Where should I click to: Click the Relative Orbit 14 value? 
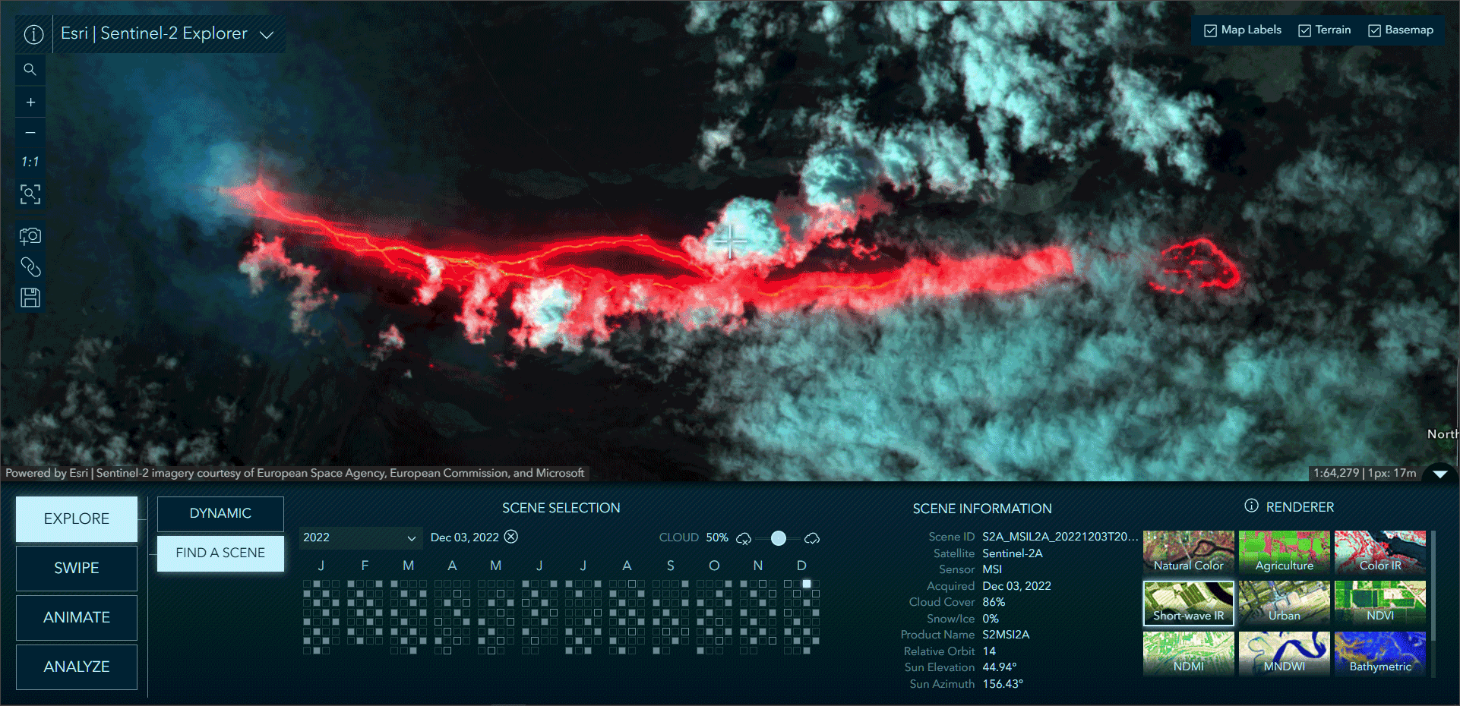(x=989, y=651)
